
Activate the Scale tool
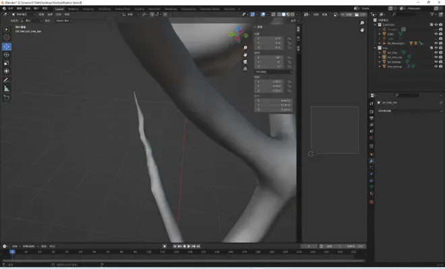point(7,63)
